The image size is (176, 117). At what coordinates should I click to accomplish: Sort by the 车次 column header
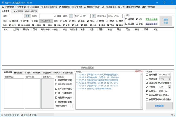[7, 29]
